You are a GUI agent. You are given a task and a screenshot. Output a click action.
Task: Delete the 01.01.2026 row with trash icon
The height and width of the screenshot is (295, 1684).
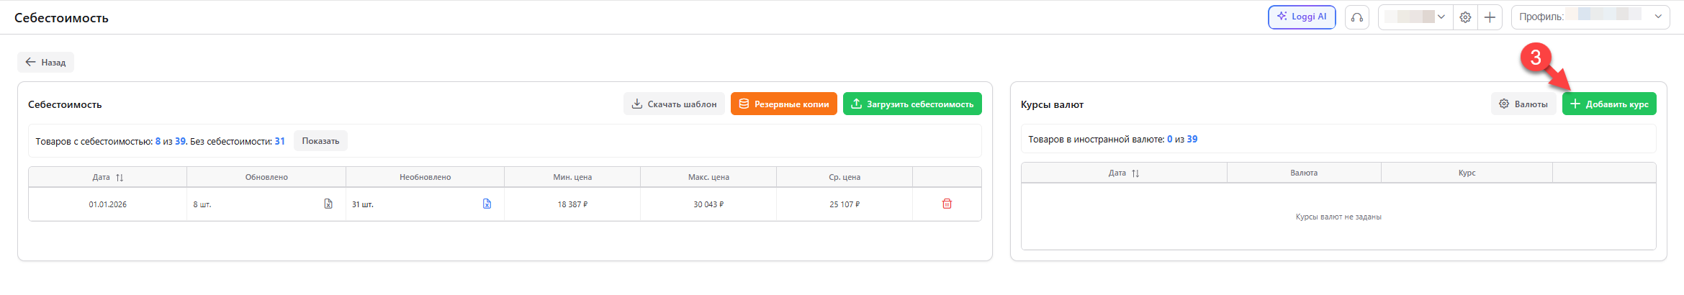click(x=947, y=204)
